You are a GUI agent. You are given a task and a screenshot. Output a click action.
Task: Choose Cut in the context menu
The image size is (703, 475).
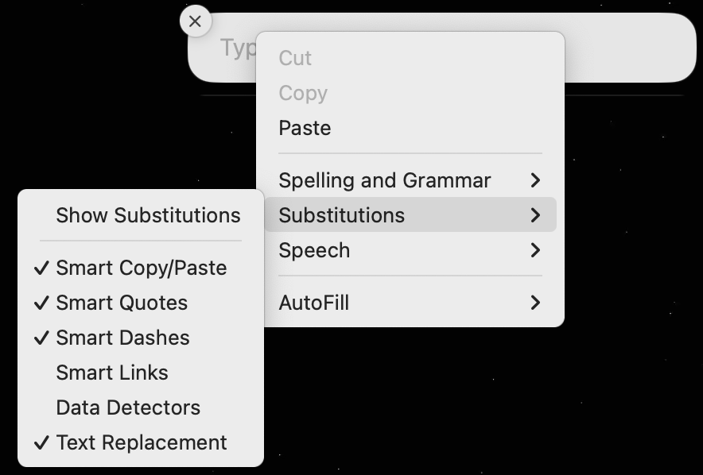295,58
